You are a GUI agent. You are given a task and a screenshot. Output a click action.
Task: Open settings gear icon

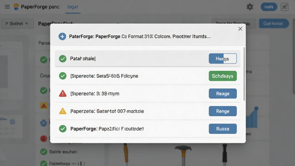point(250,7)
